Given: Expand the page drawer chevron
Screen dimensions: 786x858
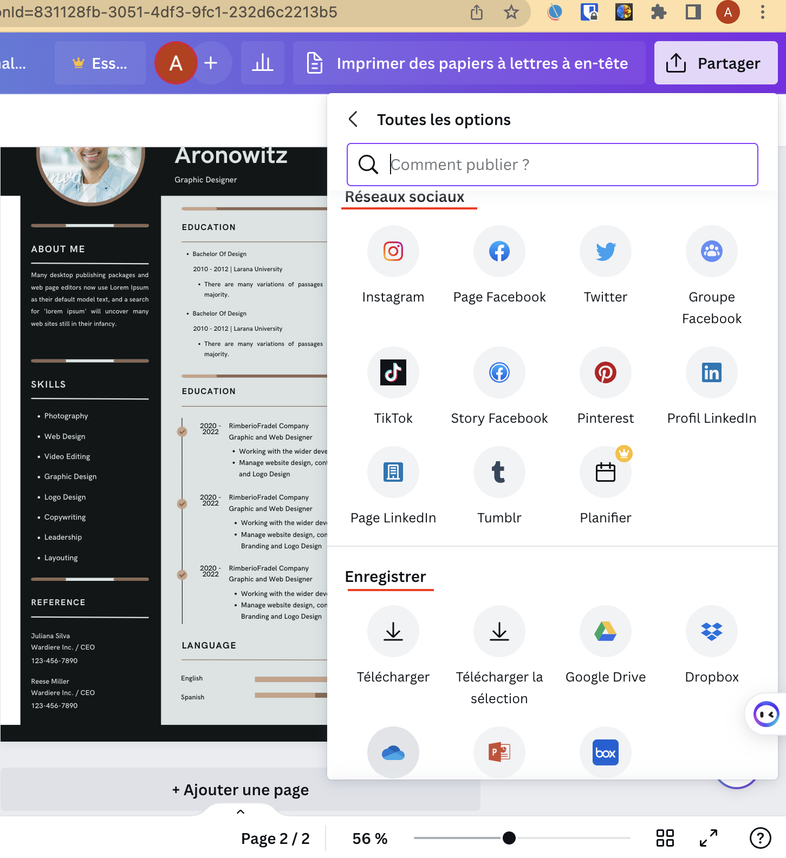Looking at the screenshot, I should [241, 811].
